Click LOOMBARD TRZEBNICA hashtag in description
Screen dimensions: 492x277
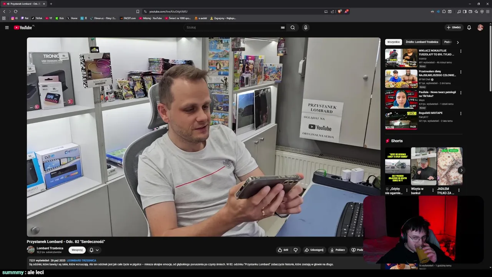81,260
